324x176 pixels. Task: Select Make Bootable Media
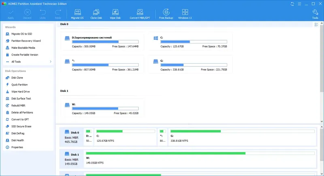tap(23, 48)
